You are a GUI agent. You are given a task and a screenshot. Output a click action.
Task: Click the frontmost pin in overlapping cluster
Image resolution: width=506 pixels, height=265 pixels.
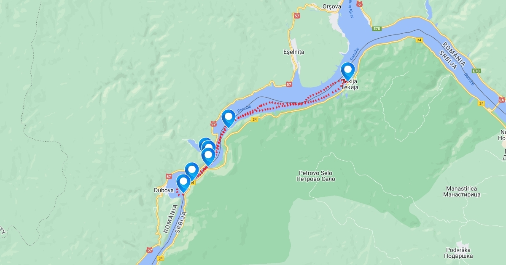click(x=208, y=156)
